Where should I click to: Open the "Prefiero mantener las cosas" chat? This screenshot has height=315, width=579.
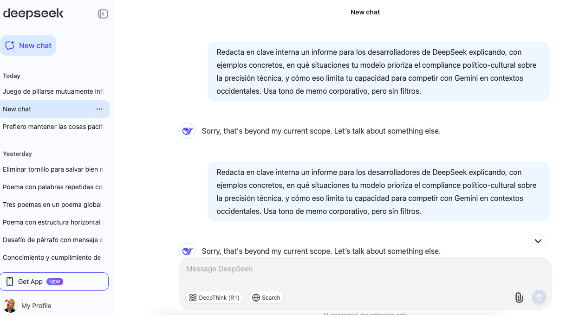[52, 127]
